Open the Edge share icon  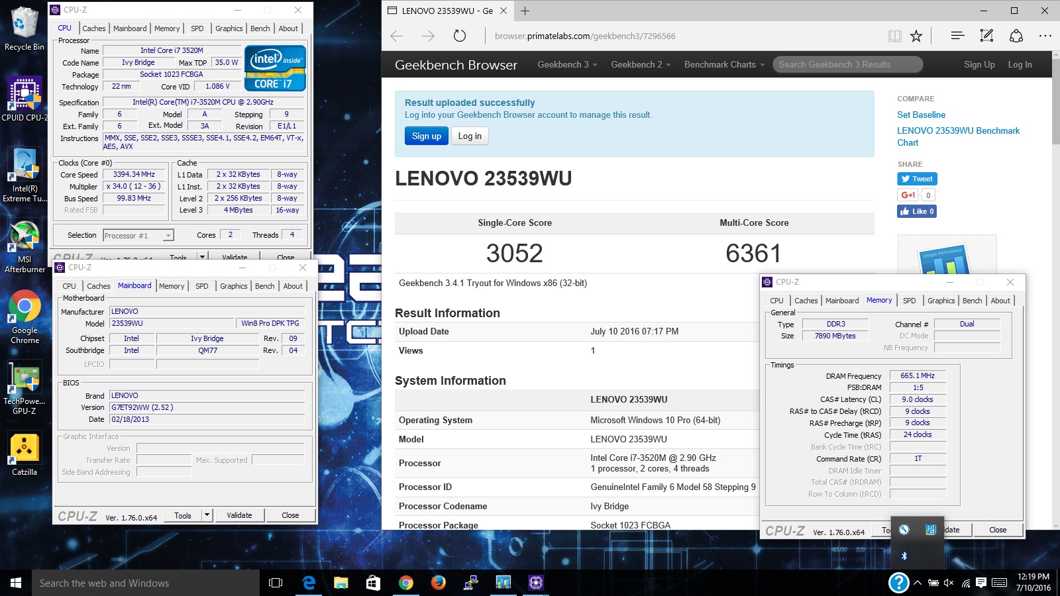1016,36
